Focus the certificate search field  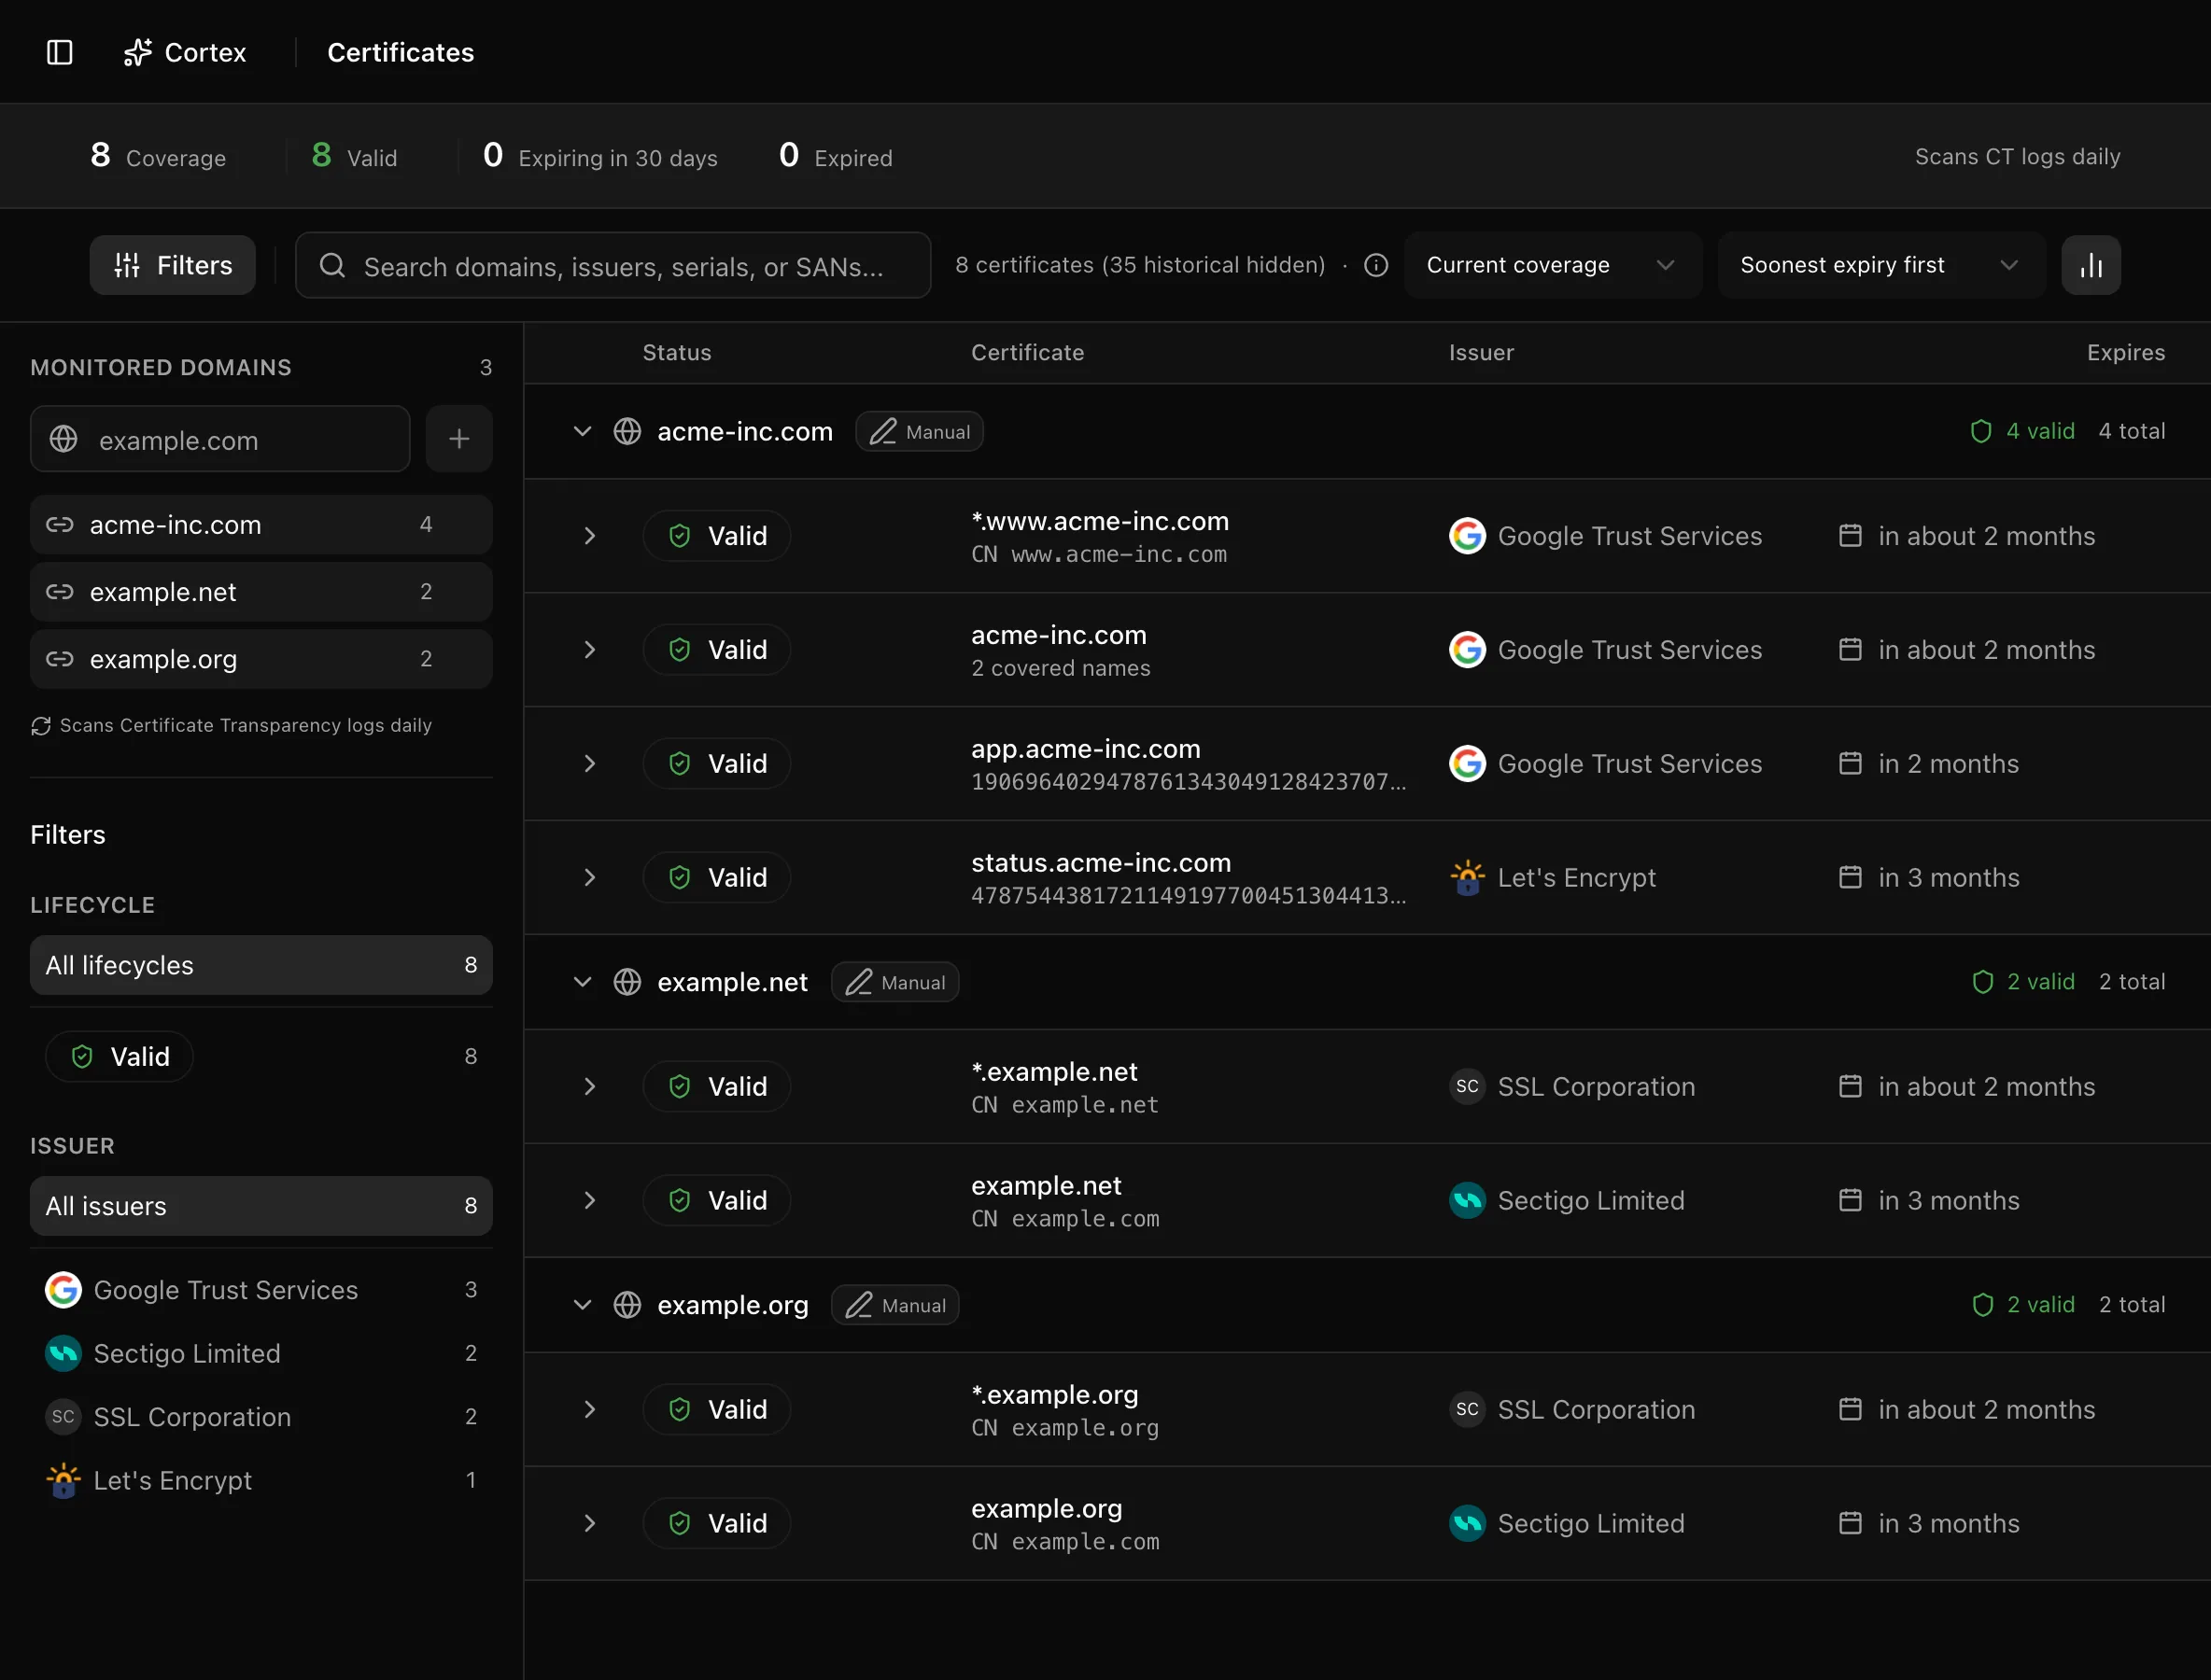pos(613,265)
